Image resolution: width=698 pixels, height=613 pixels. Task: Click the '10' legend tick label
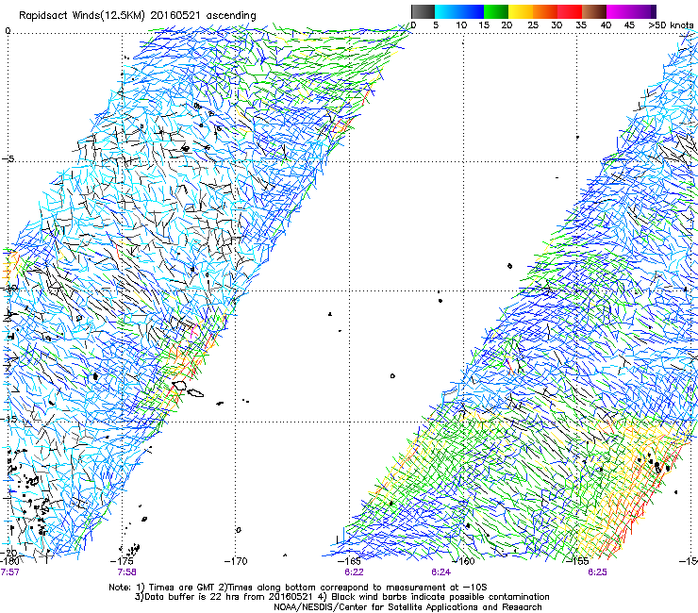pyautogui.click(x=461, y=25)
